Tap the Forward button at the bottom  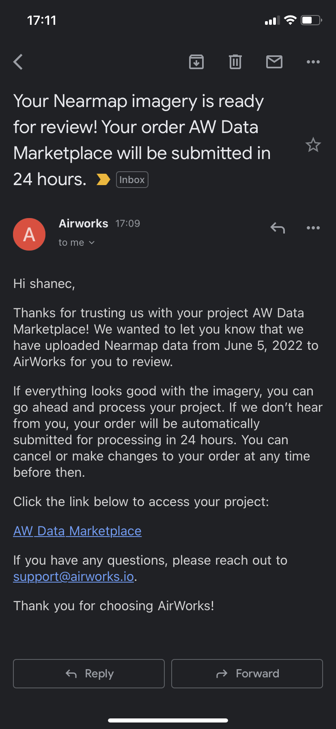[x=247, y=674]
